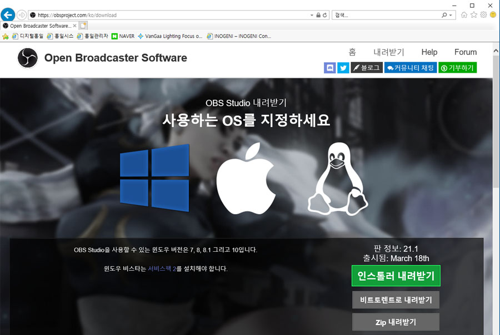Select the Linux penguin logo
The width and height of the screenshot is (500, 335).
pos(338,179)
